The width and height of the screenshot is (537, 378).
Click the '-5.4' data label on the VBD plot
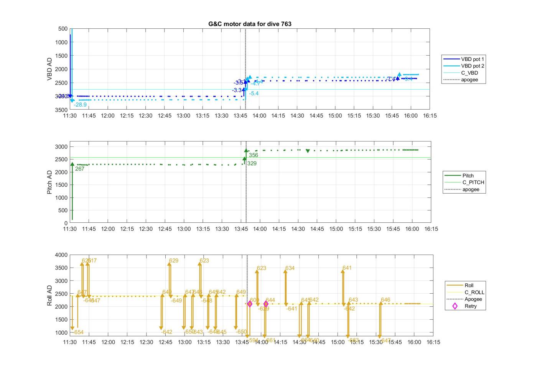(254, 94)
